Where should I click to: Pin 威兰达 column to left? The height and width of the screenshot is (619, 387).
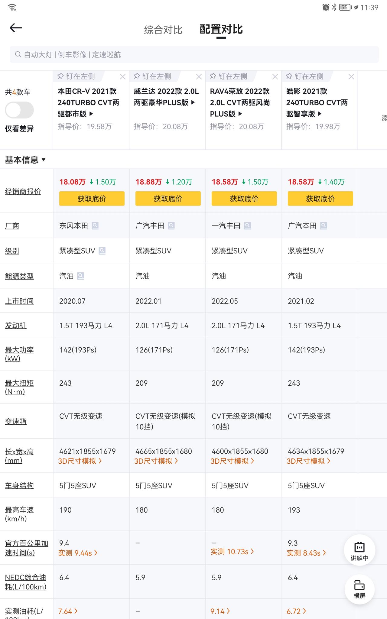[152, 76]
